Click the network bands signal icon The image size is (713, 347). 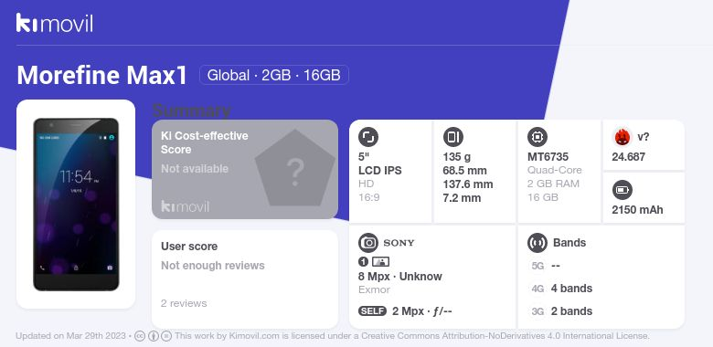click(537, 243)
